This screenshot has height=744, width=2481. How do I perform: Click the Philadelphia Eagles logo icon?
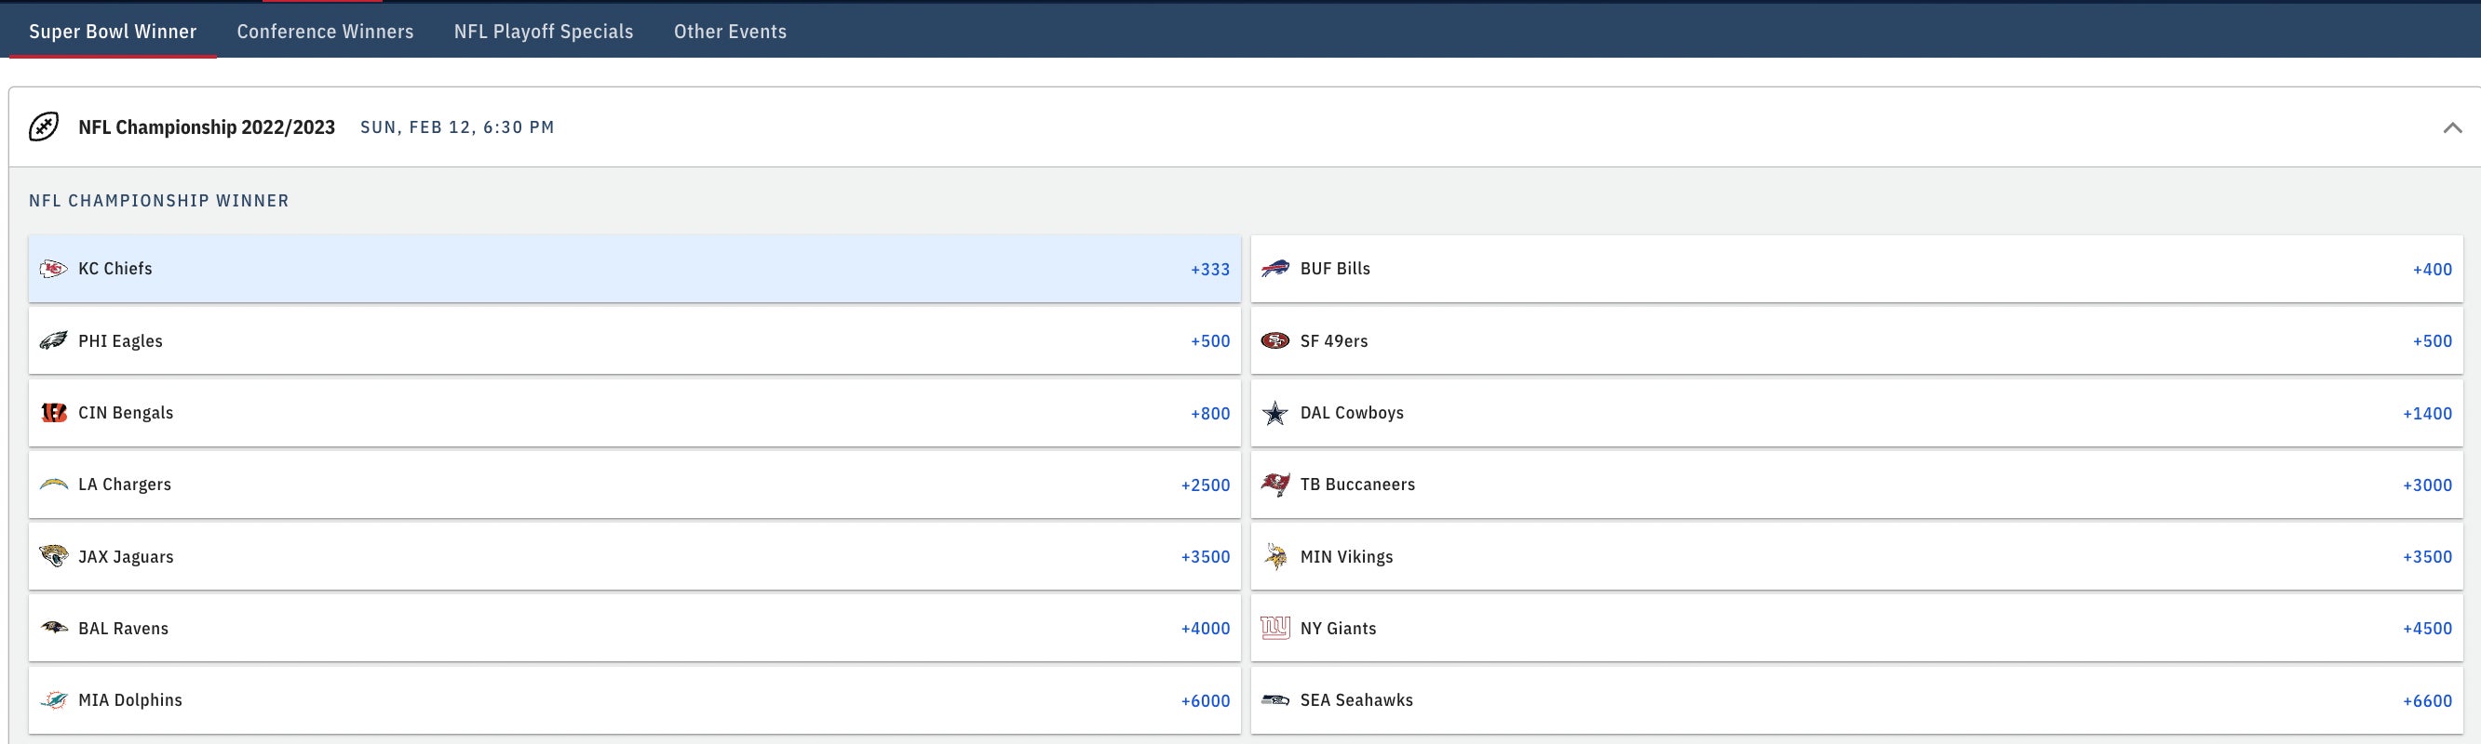53,340
